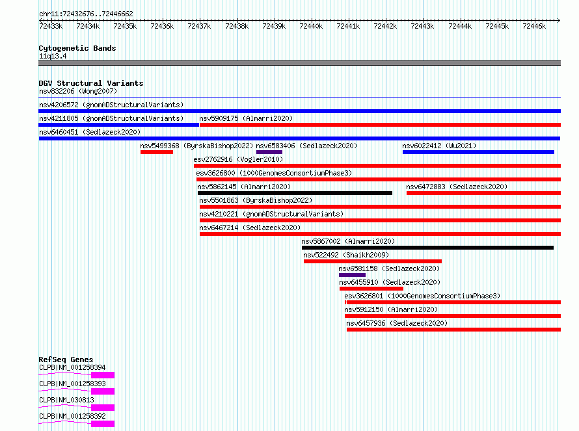579x431 pixels.
Task: Click the nsv832206 (Wong2007) variant label
Action: pyautogui.click(x=78, y=91)
